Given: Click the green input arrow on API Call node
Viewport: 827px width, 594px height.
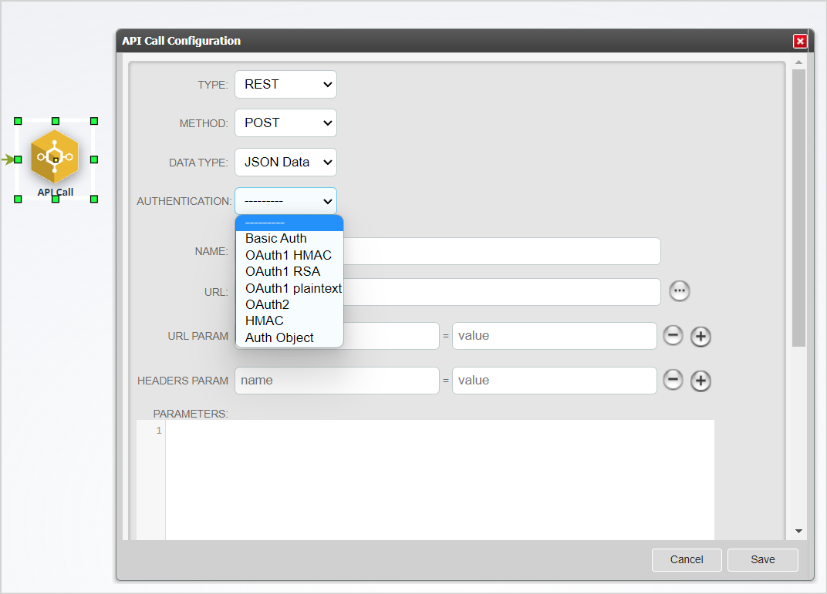Looking at the screenshot, I should click(x=7, y=159).
